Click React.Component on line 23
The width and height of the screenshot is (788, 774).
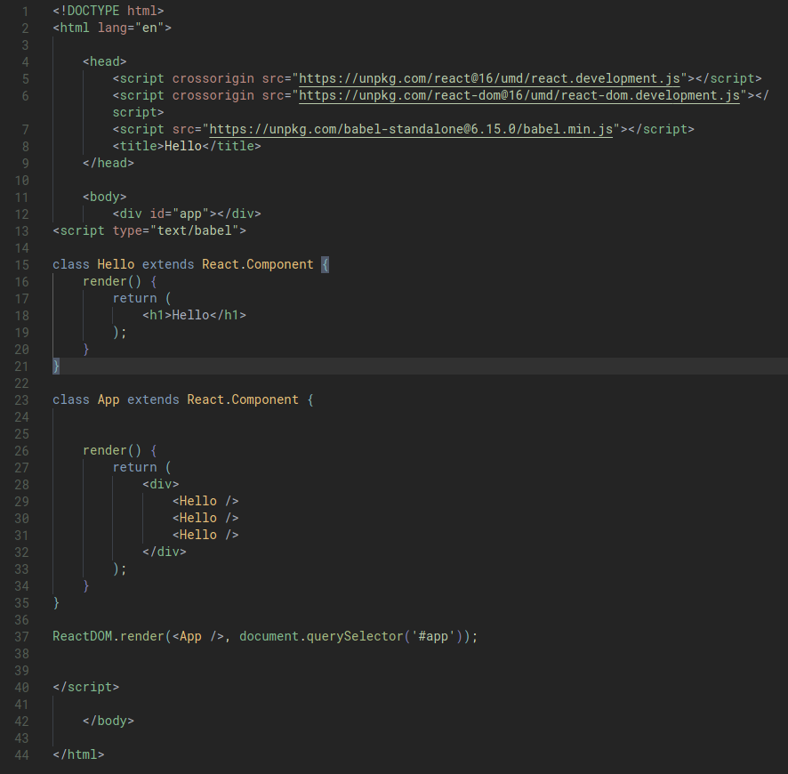tap(243, 399)
